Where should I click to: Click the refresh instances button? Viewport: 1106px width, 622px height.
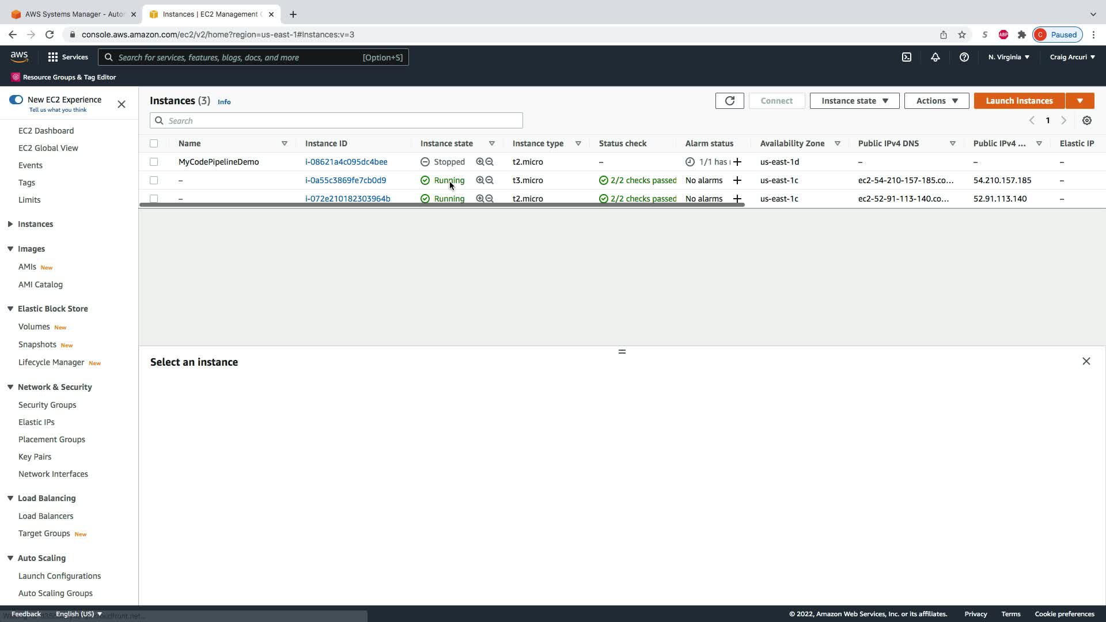click(729, 101)
